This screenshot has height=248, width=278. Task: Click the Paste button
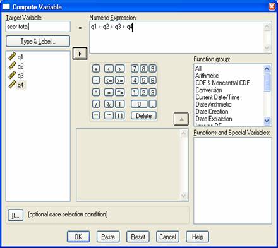point(108,237)
